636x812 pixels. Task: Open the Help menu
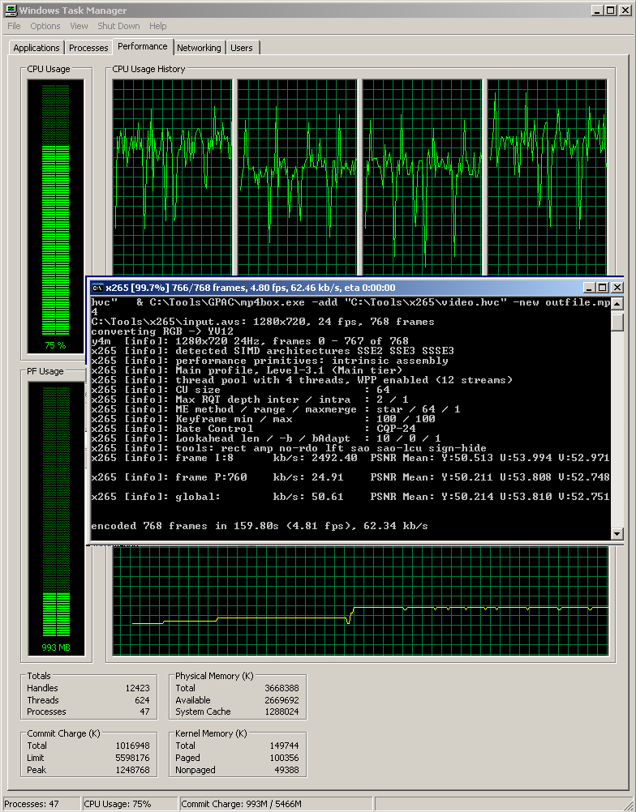pos(158,26)
